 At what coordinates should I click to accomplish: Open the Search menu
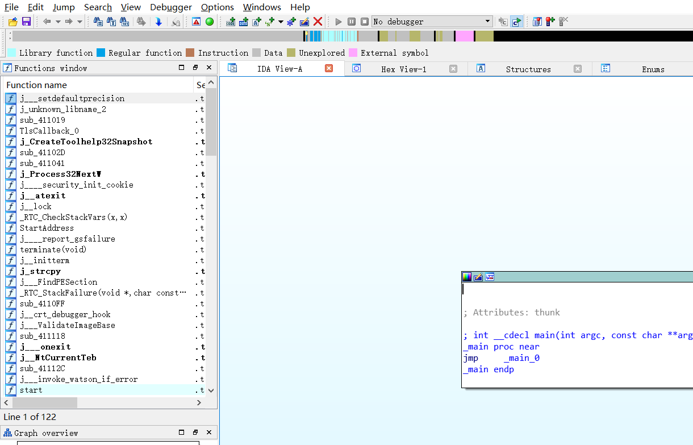pos(98,7)
